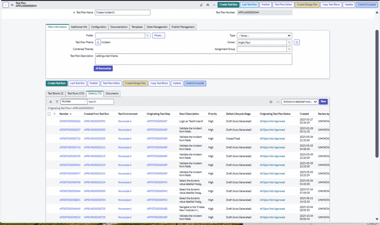Expand the Actions on selected rows dropdown
This screenshot has height=225, width=380.
pos(299,101)
